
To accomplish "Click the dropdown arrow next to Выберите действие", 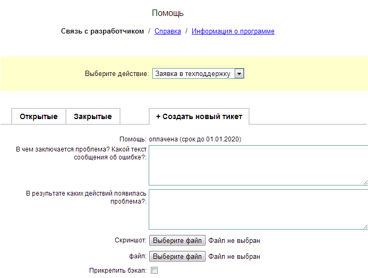I will (239, 74).
